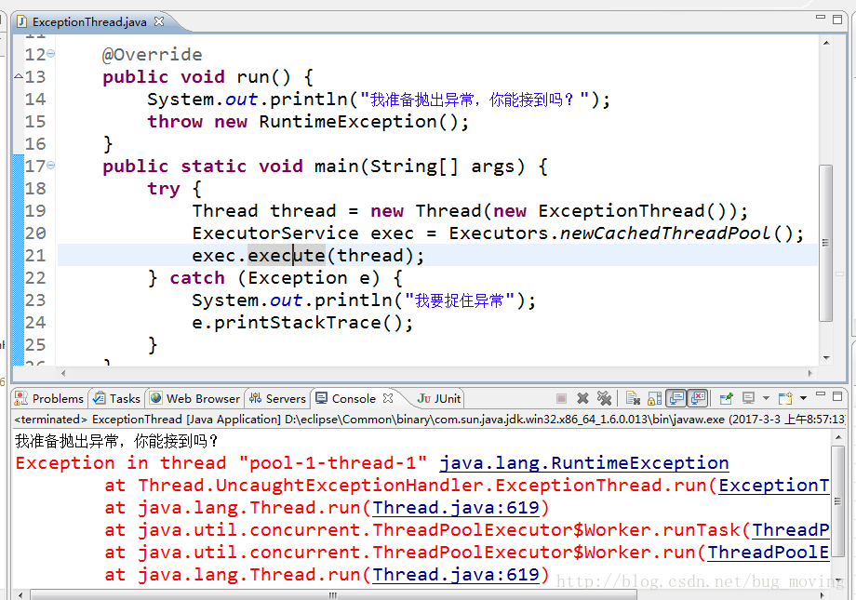Select the ExceptionThread.java editor tab
Screen dimensions: 856x600
tap(89, 21)
